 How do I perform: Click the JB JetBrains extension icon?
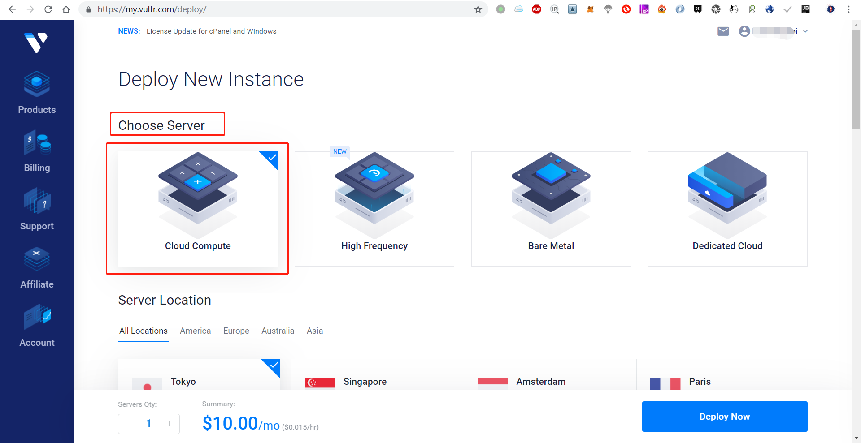click(x=805, y=9)
